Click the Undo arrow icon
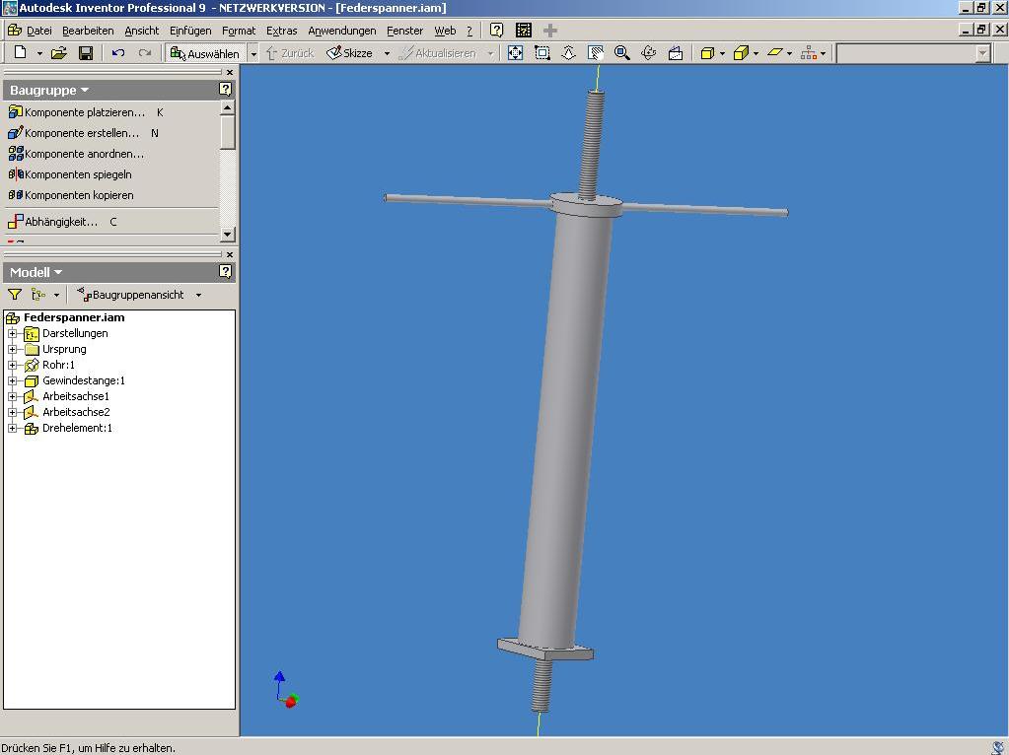 118,53
